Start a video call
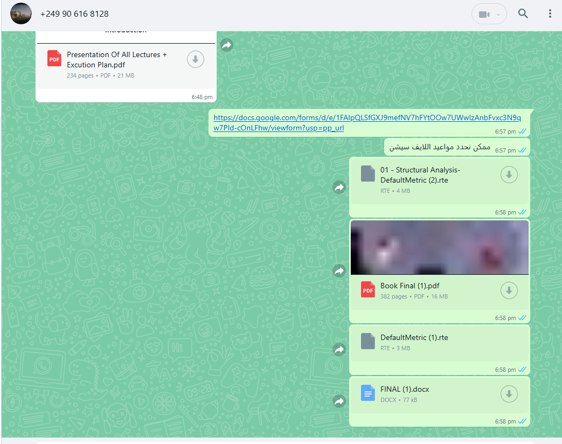 484,15
